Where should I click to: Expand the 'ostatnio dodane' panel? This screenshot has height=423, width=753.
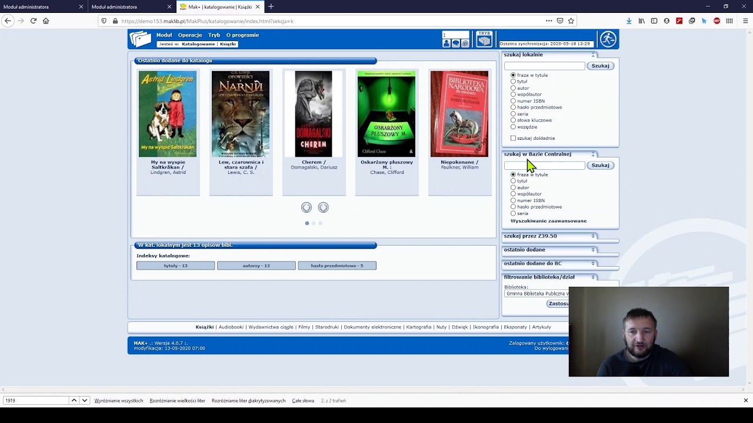tap(594, 250)
